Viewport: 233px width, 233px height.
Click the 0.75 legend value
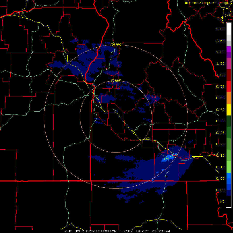pos(220,87)
